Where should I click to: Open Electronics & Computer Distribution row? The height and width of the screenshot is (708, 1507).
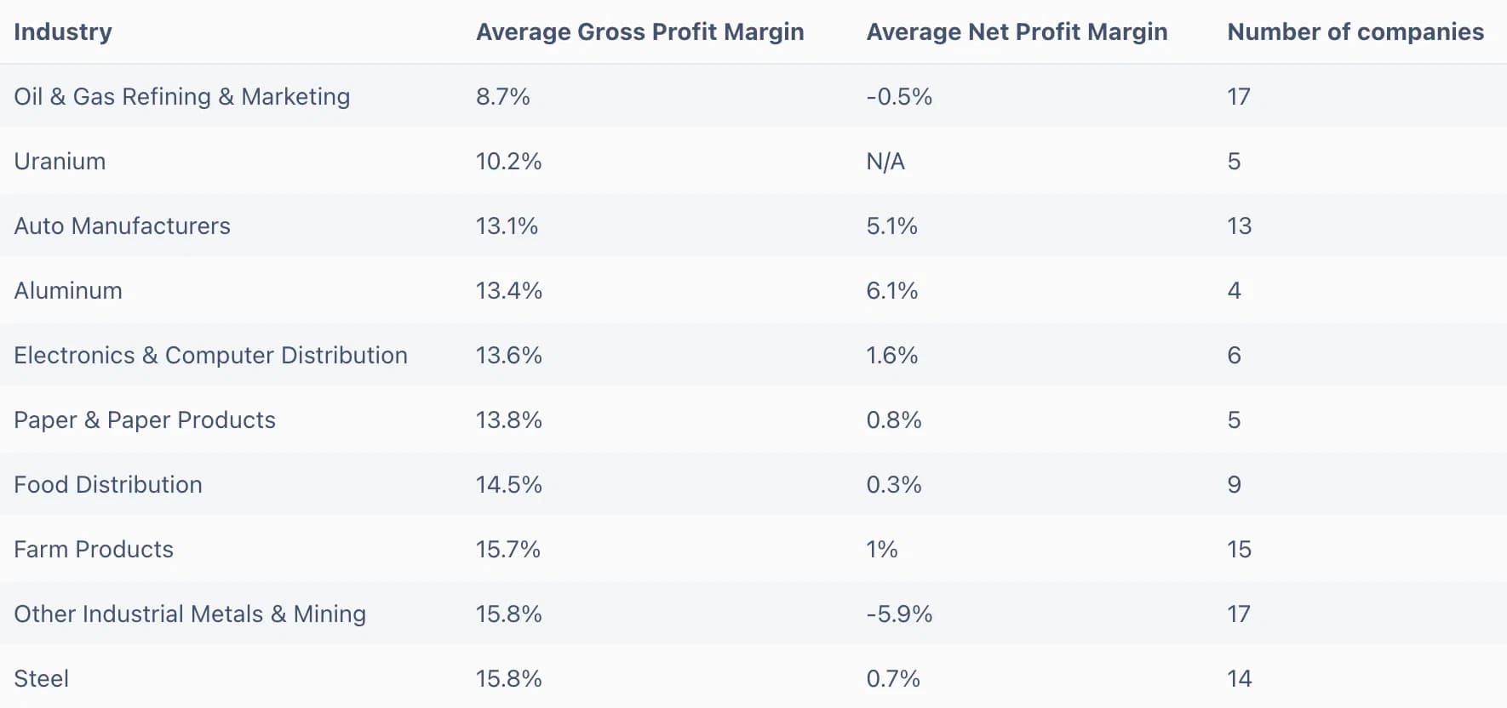pyautogui.click(x=753, y=355)
